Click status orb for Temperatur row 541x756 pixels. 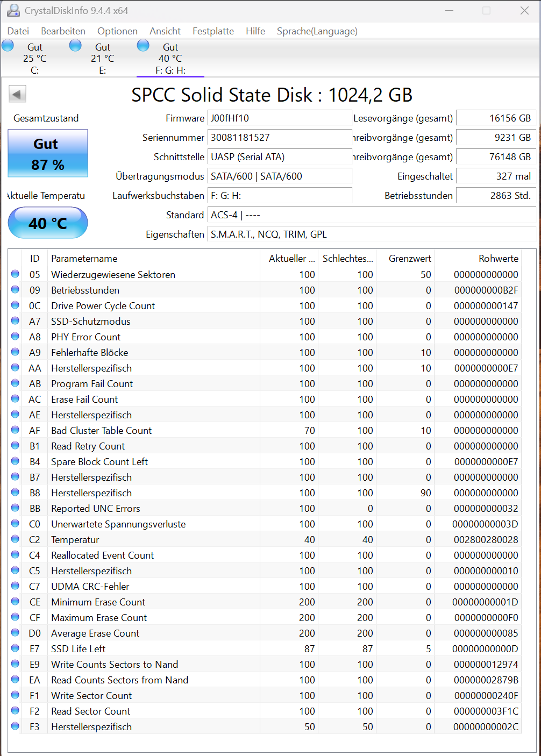click(15, 539)
